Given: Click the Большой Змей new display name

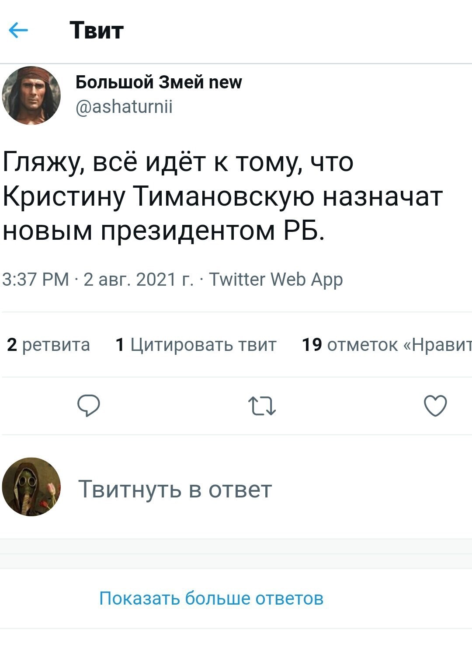Looking at the screenshot, I should [x=159, y=82].
